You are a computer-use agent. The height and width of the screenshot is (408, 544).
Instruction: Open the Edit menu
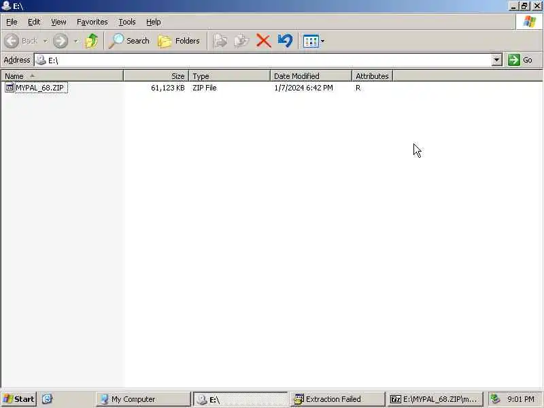click(34, 22)
